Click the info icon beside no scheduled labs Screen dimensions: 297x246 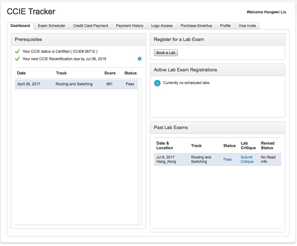point(157,83)
